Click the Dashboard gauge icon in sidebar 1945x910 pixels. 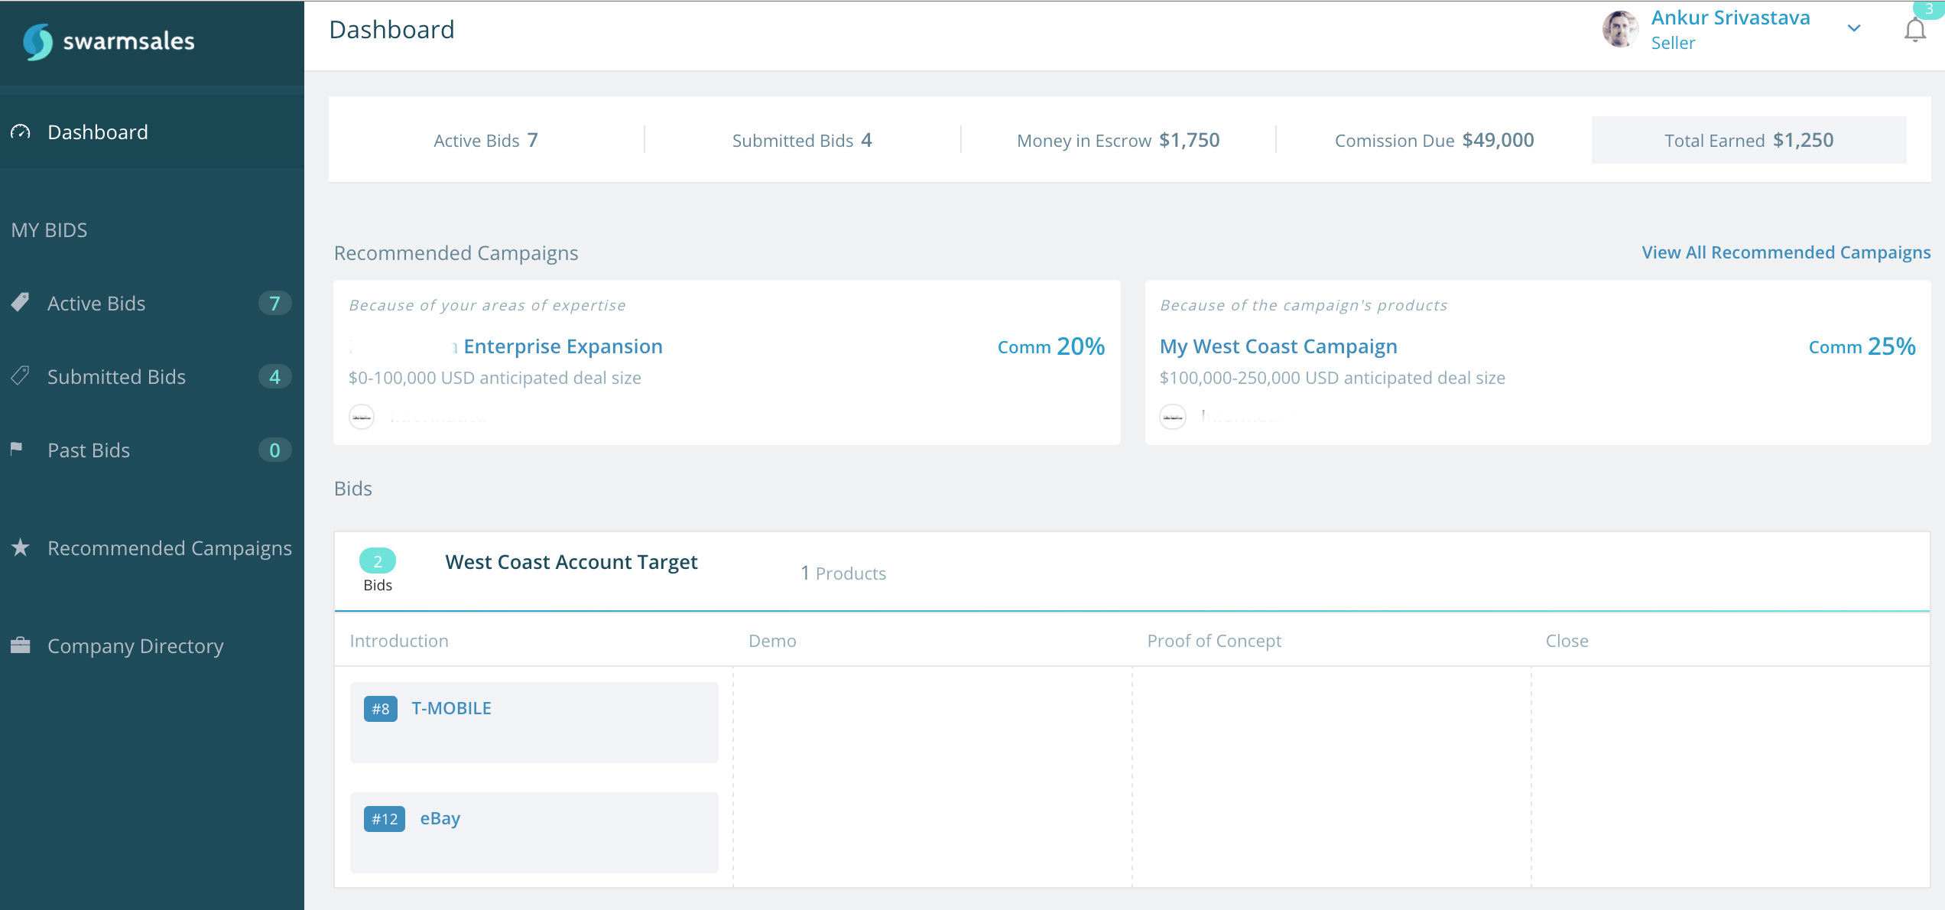[21, 132]
